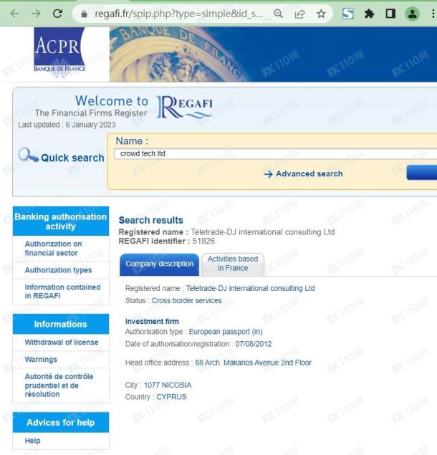Open the Warnings link
The image size is (437, 455).
click(41, 360)
